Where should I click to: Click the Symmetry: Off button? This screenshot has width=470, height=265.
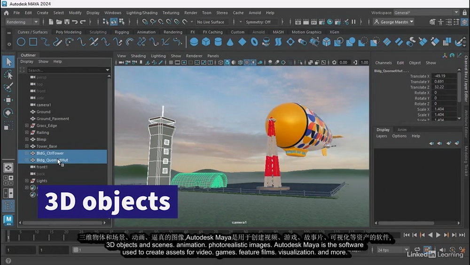click(x=260, y=22)
